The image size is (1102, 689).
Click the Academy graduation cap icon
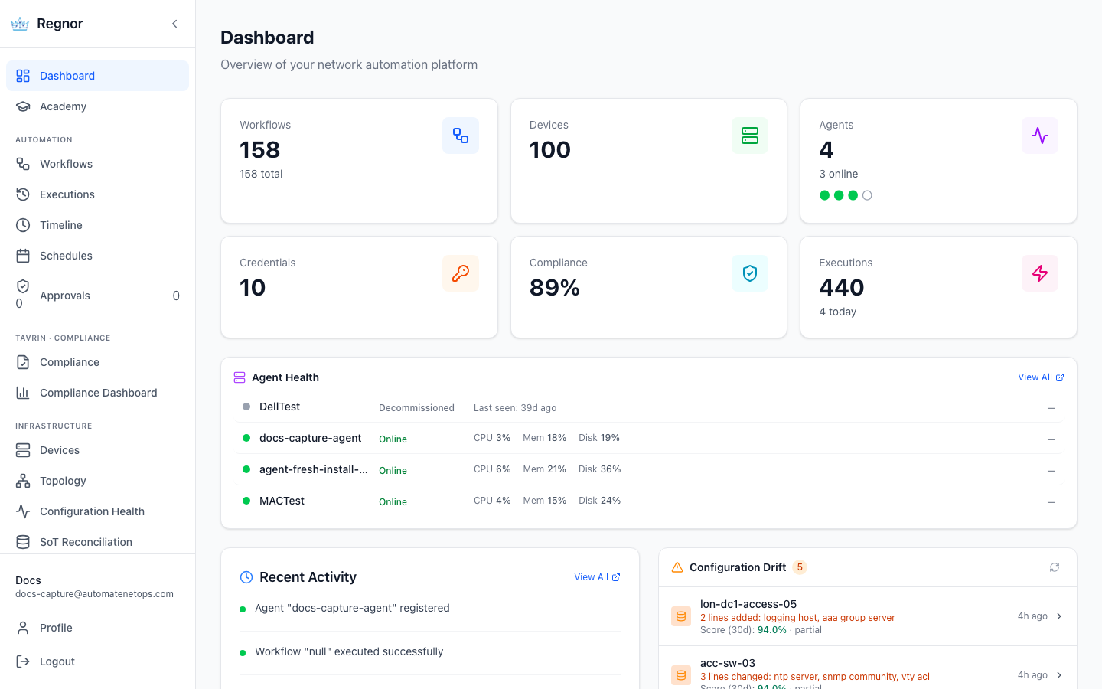coord(23,106)
